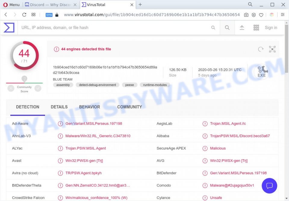The height and width of the screenshot is (201, 289).
Task: Vote the file as malicious in Community Score
Action: click(x=11, y=88)
